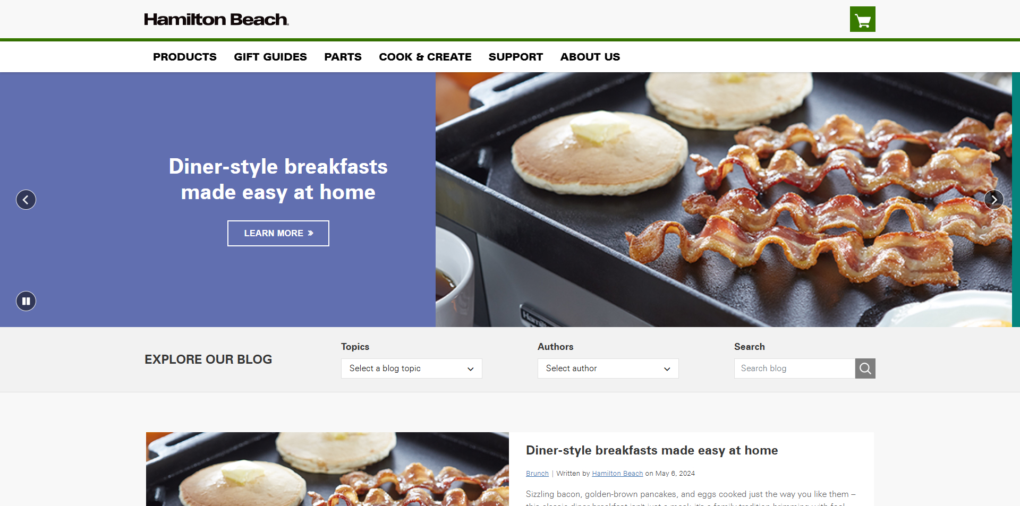Click the Hamilton Beach logo
The width and height of the screenshot is (1020, 506).
pyautogui.click(x=216, y=20)
